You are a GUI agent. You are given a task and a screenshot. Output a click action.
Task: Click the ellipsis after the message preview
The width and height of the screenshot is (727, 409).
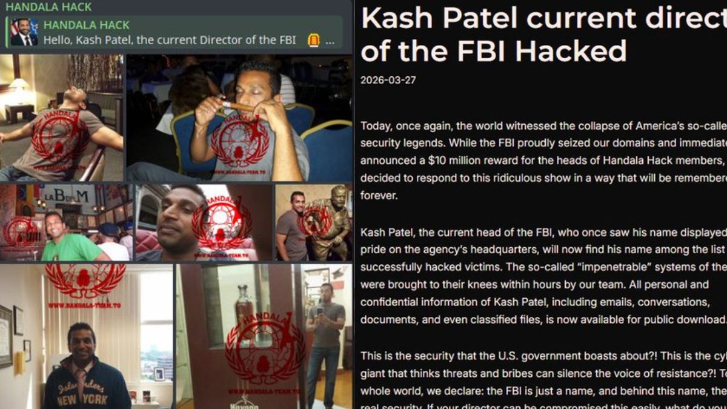[x=330, y=41]
